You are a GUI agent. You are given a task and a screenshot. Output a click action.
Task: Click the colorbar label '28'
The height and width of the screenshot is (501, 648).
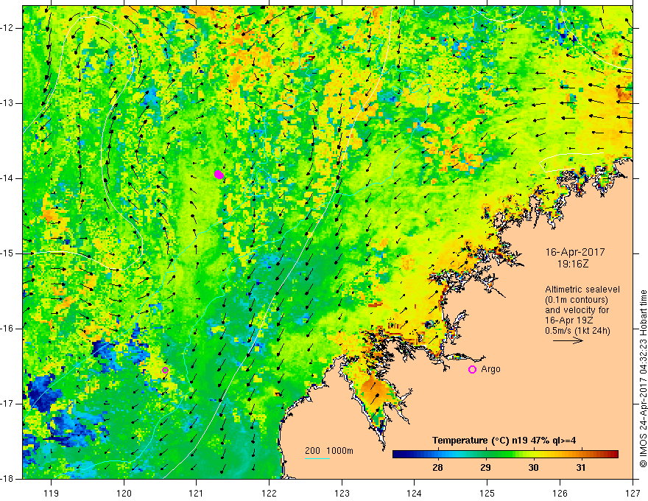tap(437, 468)
